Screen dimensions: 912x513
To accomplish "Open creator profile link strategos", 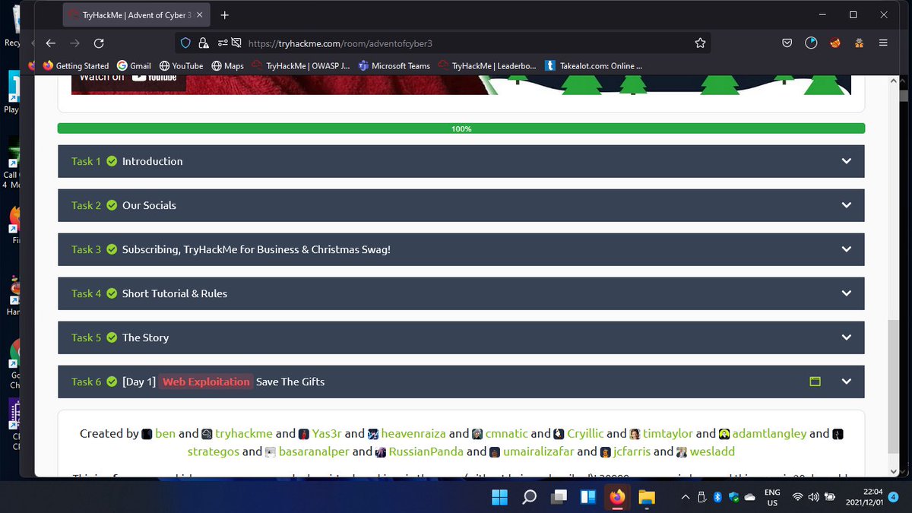I will point(213,451).
